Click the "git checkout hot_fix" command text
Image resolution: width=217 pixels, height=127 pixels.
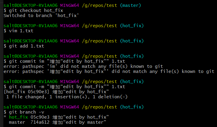click(36, 10)
